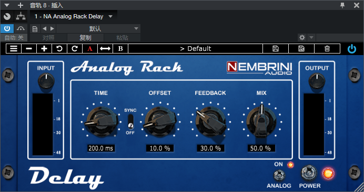Click the redo arrow icon
Viewport: 364px width, 192px height.
(75, 49)
